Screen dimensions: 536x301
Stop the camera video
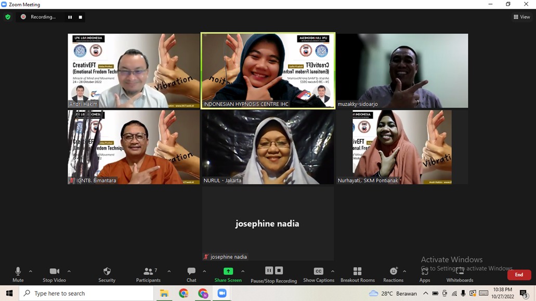tap(54, 274)
